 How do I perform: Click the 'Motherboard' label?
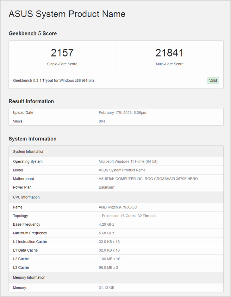(23, 179)
